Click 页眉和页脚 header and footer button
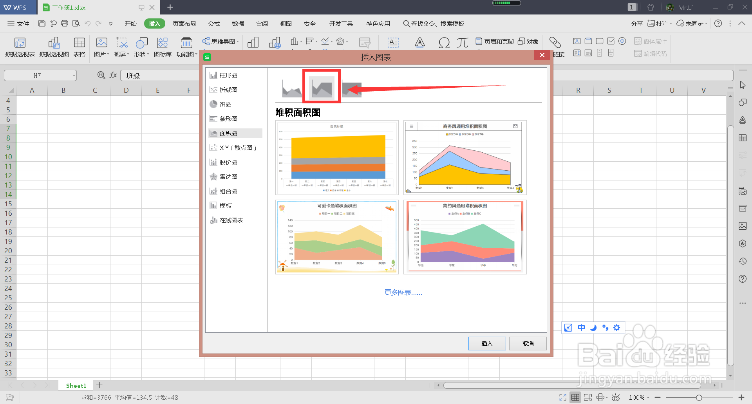The image size is (752, 404). pyautogui.click(x=494, y=41)
